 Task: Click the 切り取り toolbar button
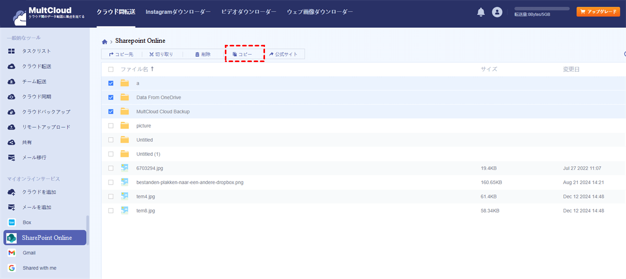[161, 54]
